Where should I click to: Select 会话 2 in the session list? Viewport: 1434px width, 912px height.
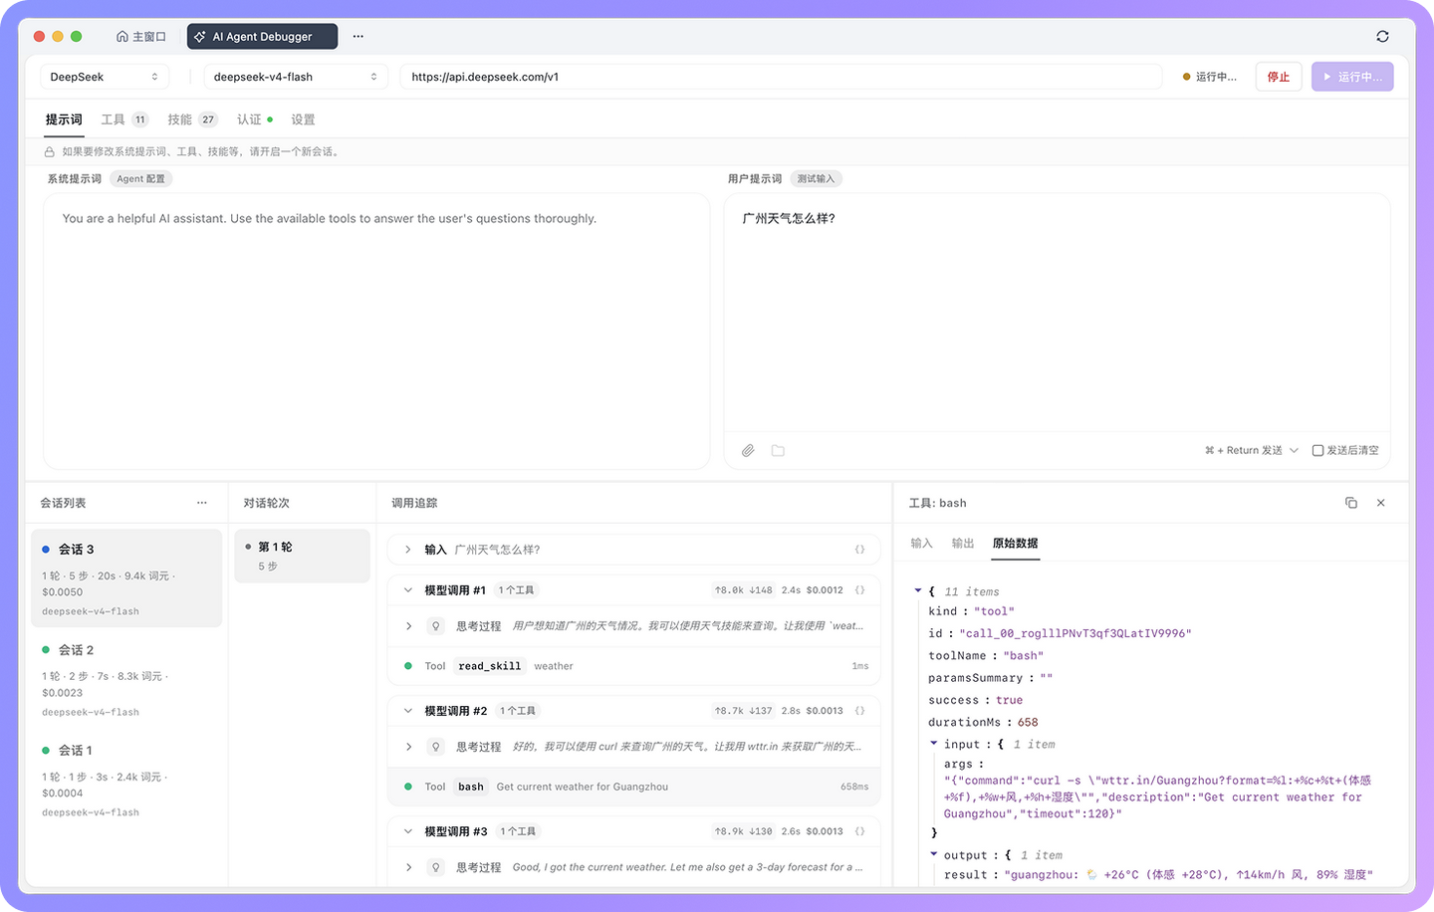[x=126, y=680]
